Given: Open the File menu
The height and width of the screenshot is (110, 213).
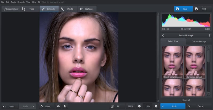Looking at the screenshot, I should pos(3,2).
